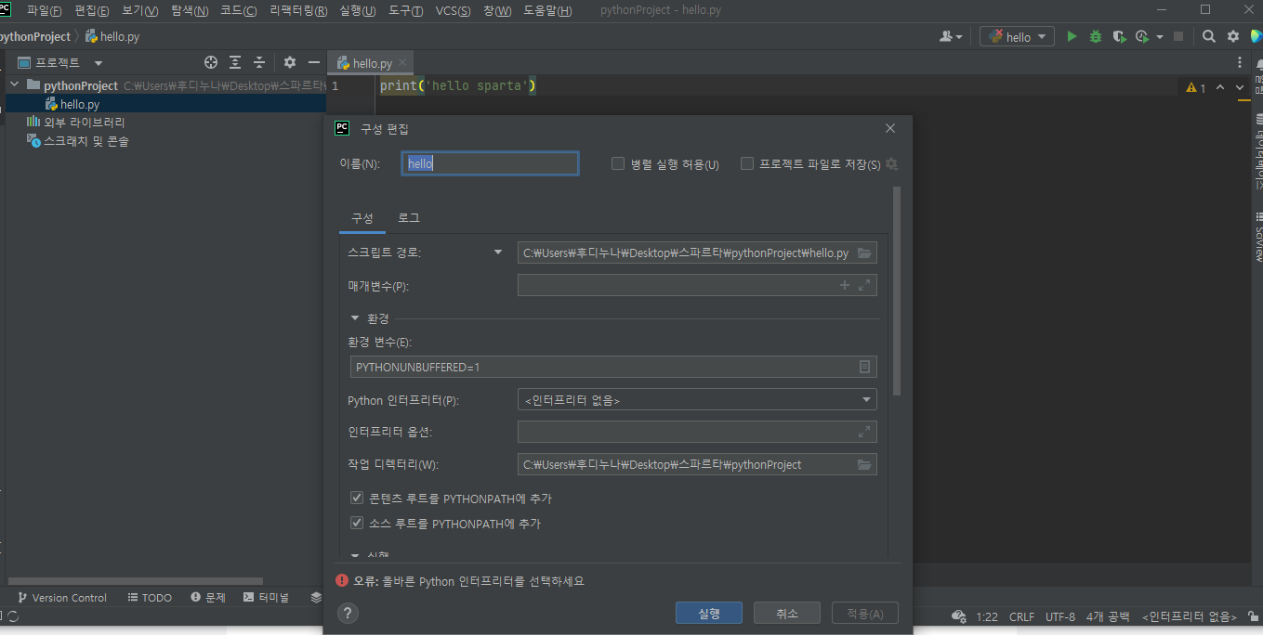Uncheck add source roots to PYTHONPATH
Viewport: 1263px width, 635px height.
[x=357, y=524]
